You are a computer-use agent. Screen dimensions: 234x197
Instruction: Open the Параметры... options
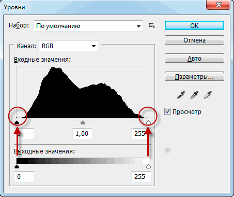[x=194, y=76]
